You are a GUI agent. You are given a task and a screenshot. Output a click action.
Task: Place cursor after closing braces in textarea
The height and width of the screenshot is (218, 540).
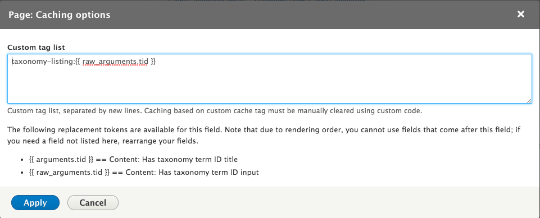tap(157, 62)
